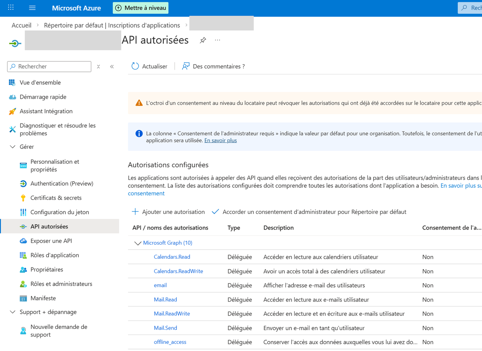Open Répertoire par défaut breadcrumb link
482x351 pixels.
pos(112,25)
